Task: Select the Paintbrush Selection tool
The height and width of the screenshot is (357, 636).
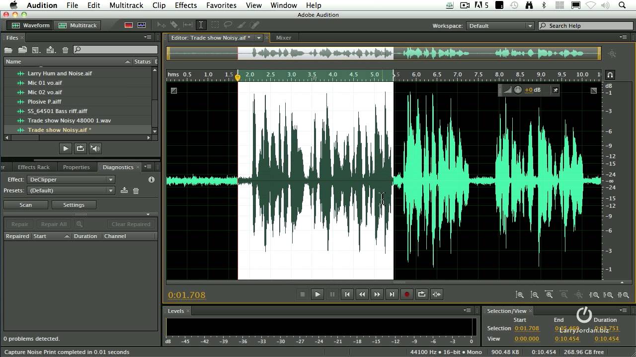Action: pyautogui.click(x=241, y=25)
